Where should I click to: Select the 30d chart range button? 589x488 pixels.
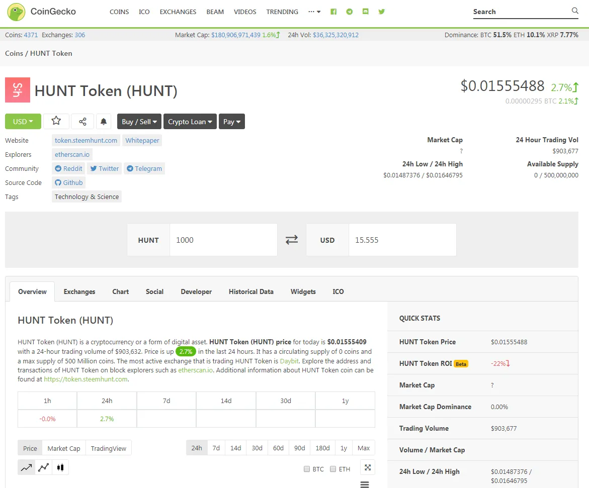pos(257,448)
